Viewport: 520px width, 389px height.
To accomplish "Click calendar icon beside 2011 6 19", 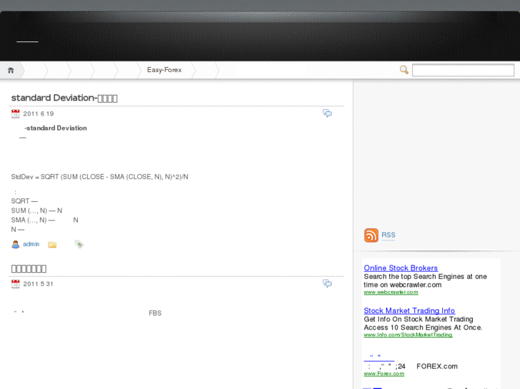I will point(15,113).
